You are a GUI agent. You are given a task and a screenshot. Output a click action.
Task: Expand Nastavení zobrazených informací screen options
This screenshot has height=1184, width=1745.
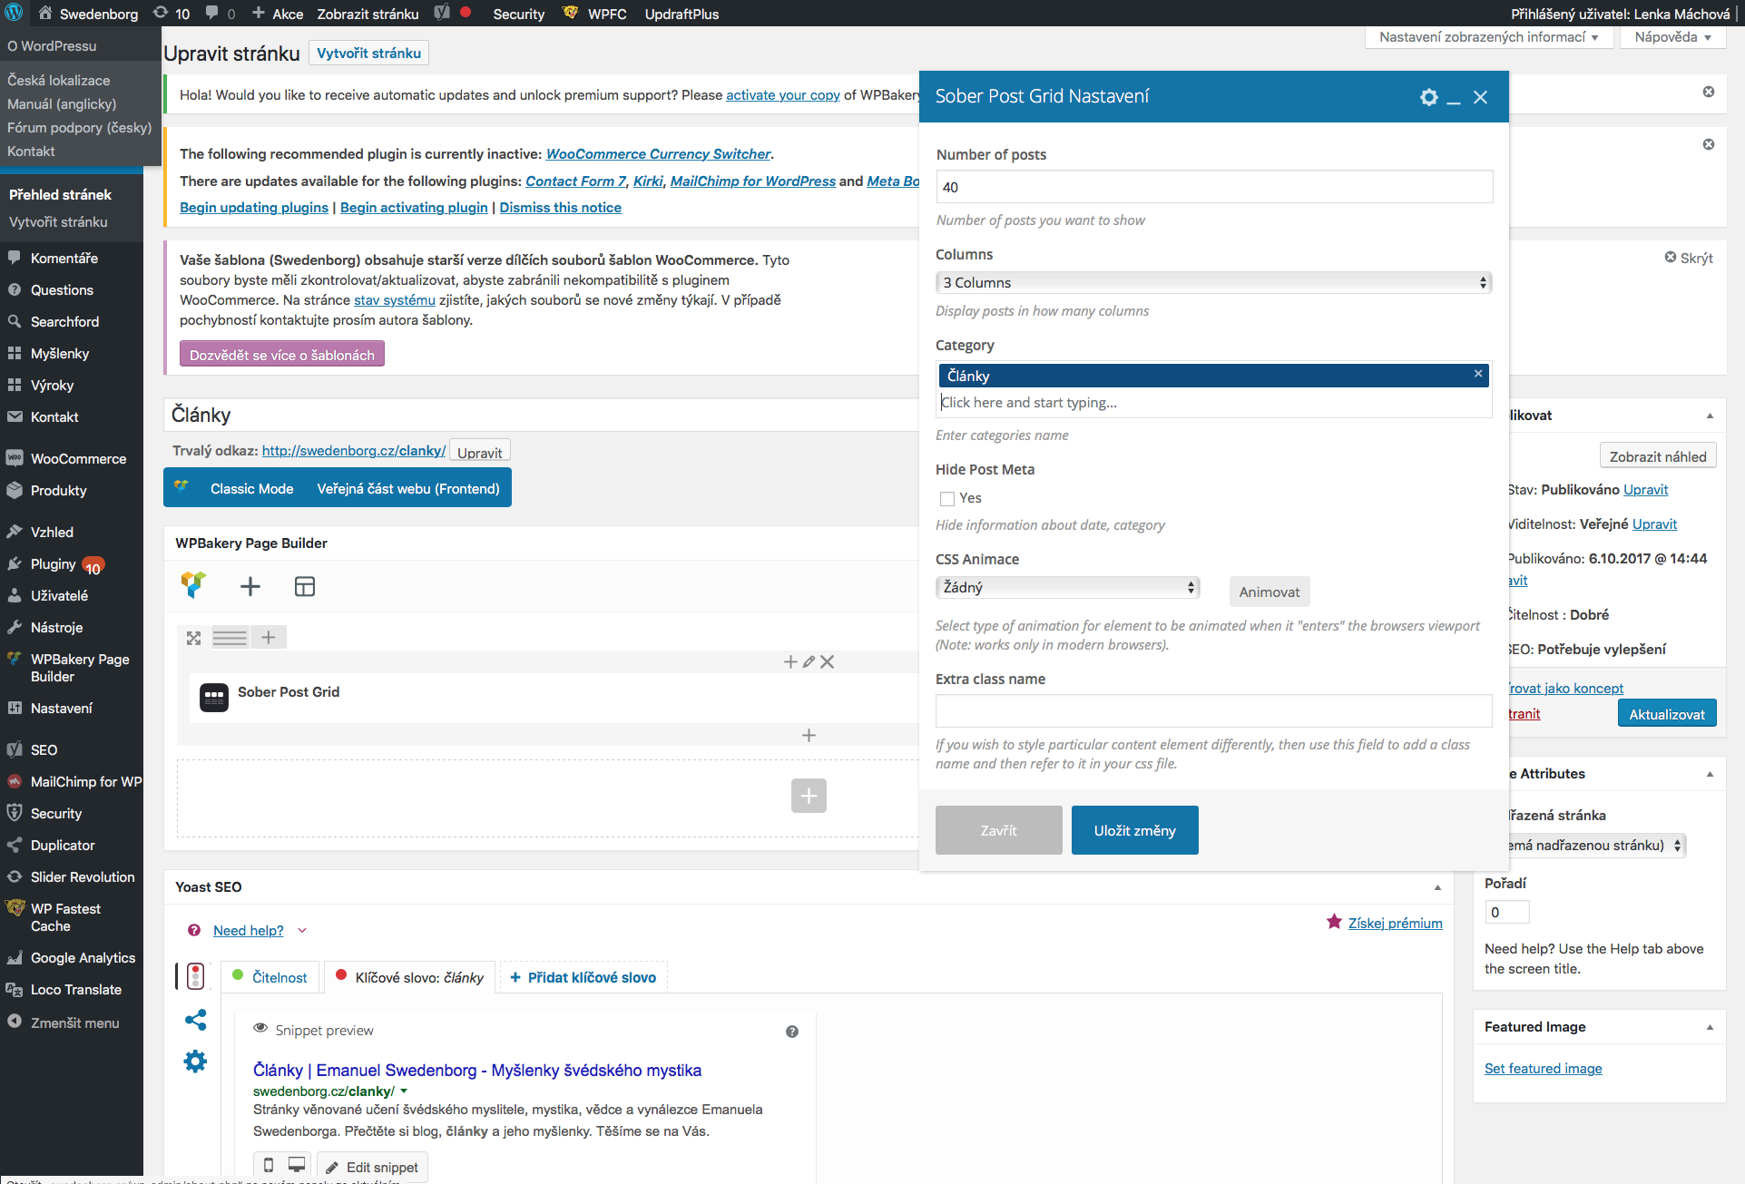pyautogui.click(x=1489, y=37)
